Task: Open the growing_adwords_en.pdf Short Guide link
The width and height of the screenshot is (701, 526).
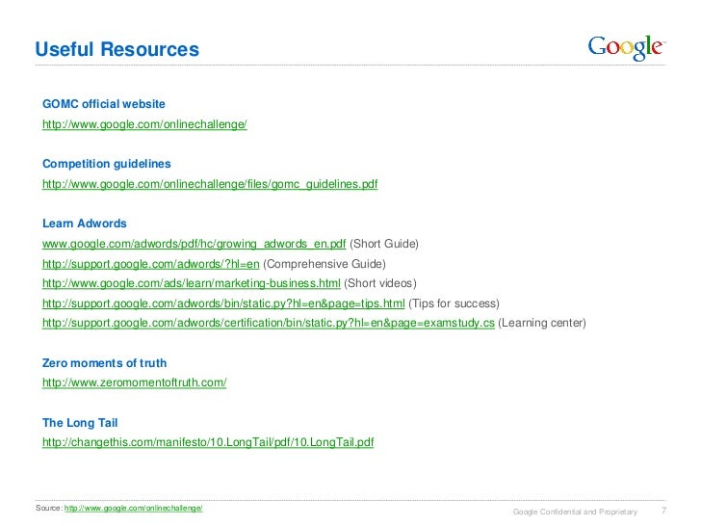Action: 195,244
